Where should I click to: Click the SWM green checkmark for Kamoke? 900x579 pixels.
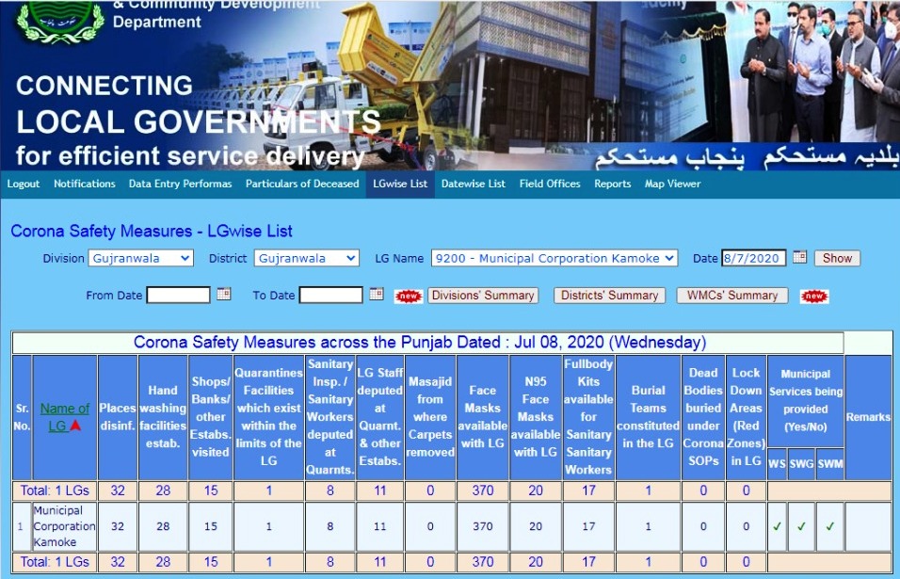tap(829, 526)
